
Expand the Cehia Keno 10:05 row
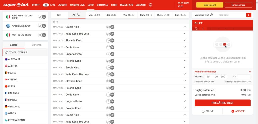tap(185, 47)
